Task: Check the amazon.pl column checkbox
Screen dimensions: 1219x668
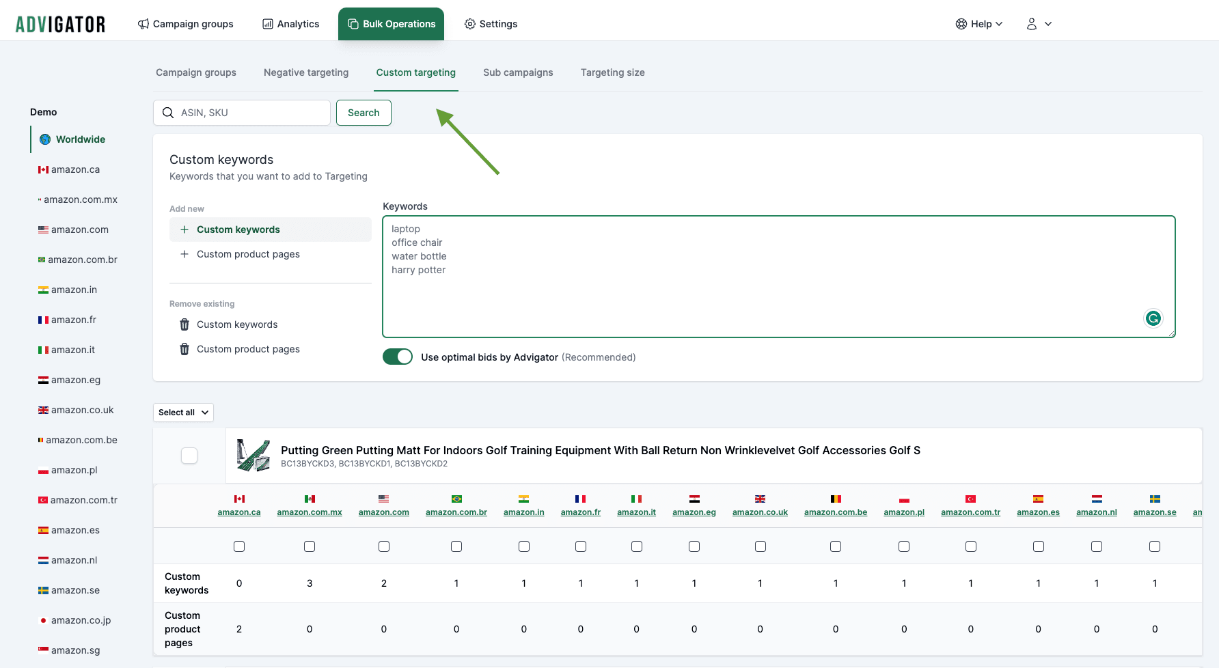Action: [x=904, y=546]
